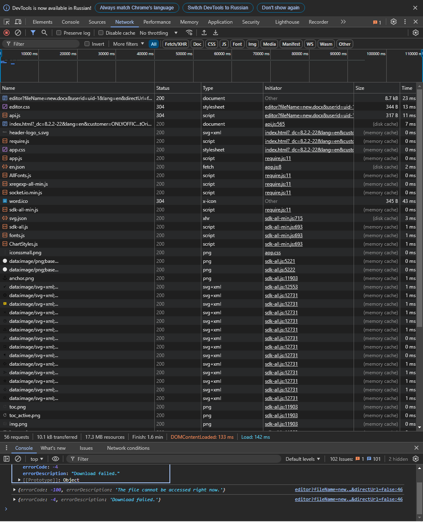
Task: Open the More filters dropdown
Action: pyautogui.click(x=129, y=44)
